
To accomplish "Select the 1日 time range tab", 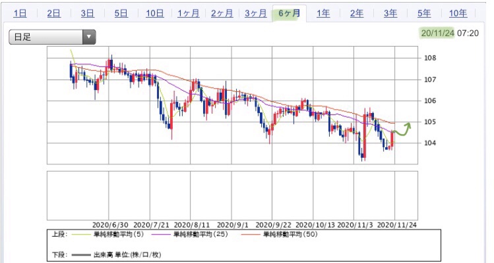I will coord(20,13).
